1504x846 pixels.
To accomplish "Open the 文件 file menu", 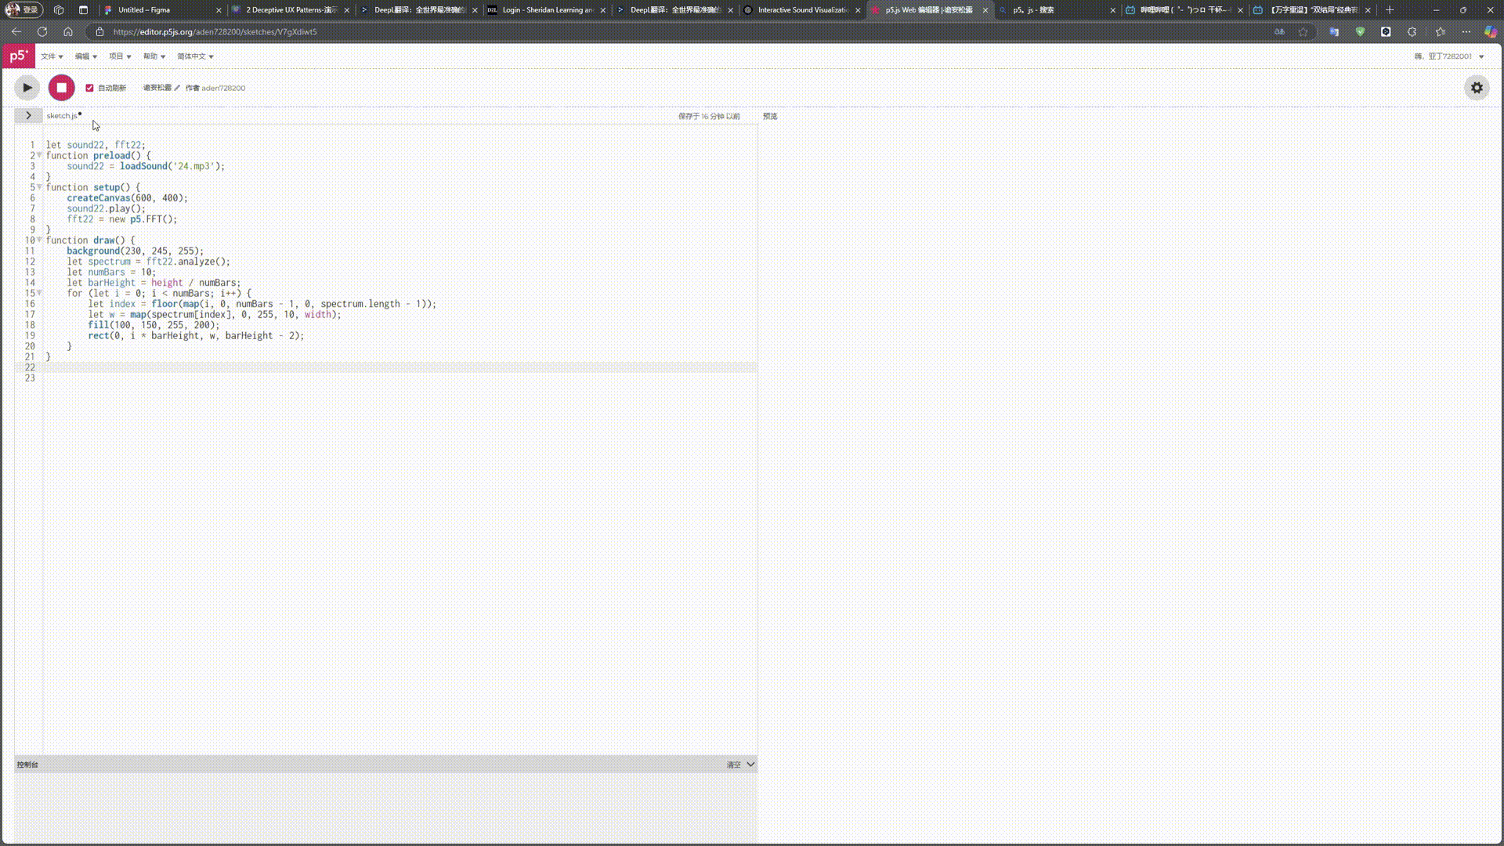I will [52, 56].
